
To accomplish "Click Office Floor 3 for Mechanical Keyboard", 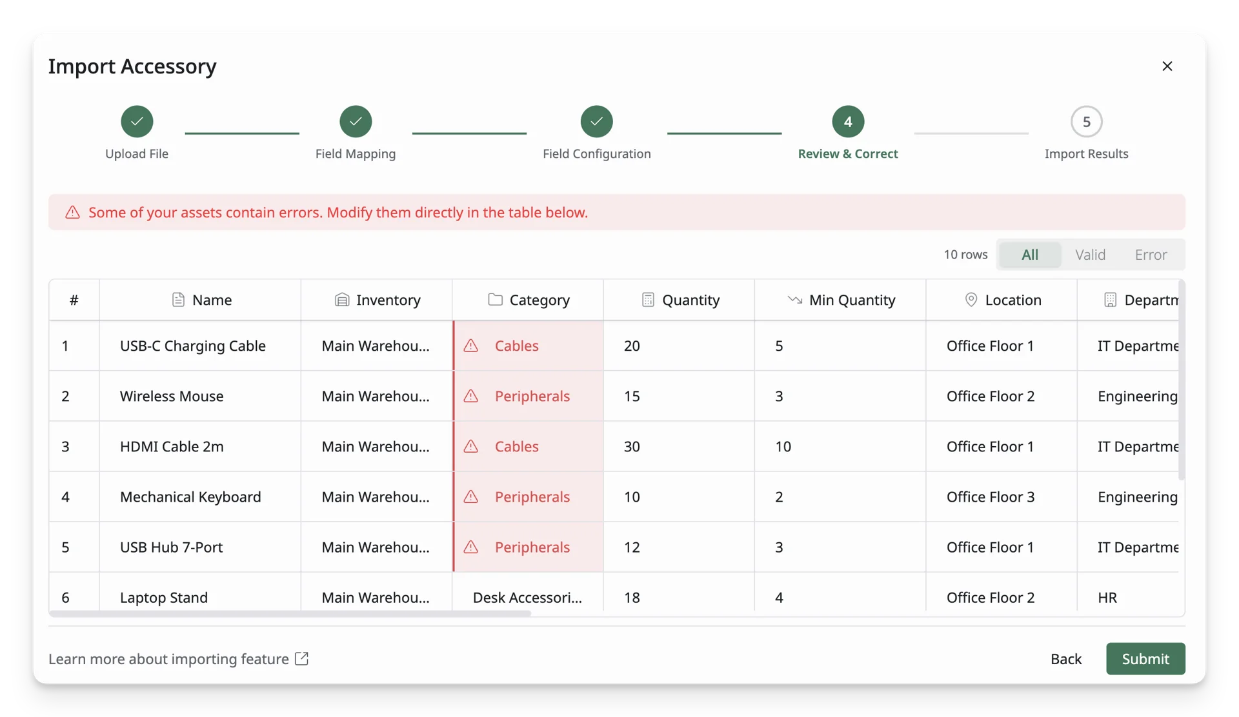I will click(x=1002, y=496).
